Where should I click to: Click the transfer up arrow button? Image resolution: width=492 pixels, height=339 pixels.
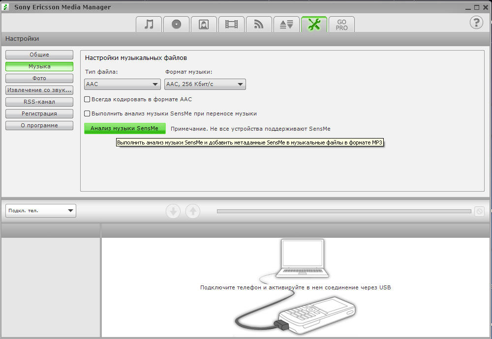pyautogui.click(x=193, y=211)
